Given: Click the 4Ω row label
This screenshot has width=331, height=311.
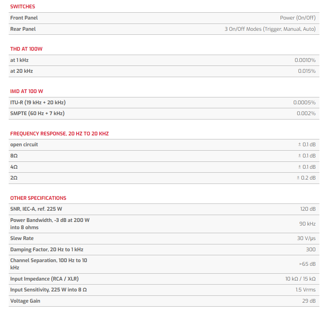Looking at the screenshot, I should [x=14, y=167].
